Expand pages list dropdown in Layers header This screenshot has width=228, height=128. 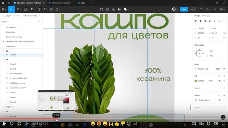(32, 16)
